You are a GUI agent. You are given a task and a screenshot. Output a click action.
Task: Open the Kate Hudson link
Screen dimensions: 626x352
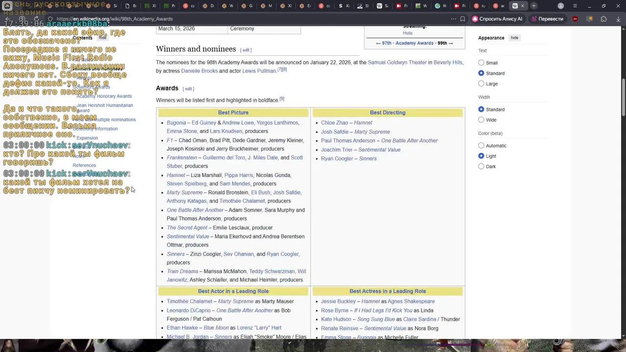(336, 319)
